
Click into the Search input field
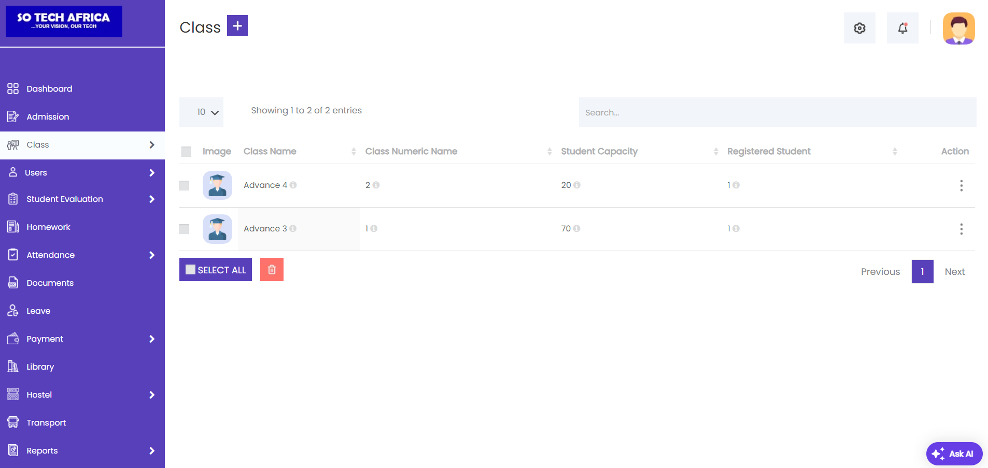pyautogui.click(x=777, y=112)
